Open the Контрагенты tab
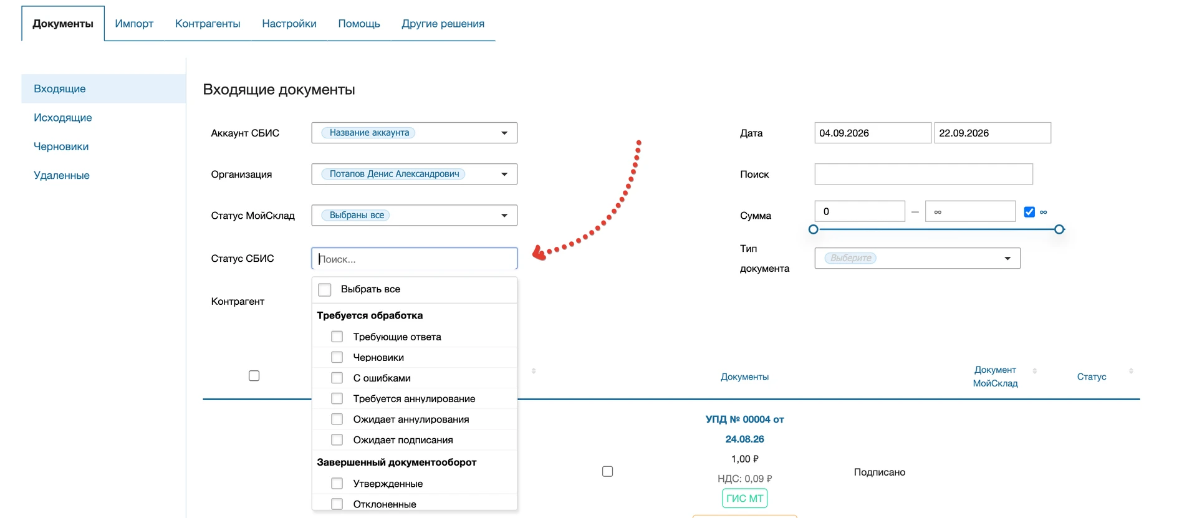The image size is (1197, 518). point(208,24)
